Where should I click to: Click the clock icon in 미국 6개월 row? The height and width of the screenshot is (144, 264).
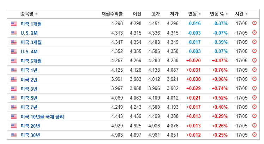coord(254,60)
